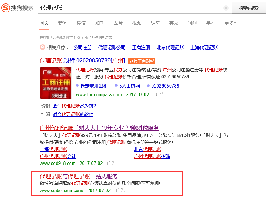Click the phone number link 02029050789
The height and width of the screenshot is (197, 271).
click(x=165, y=86)
